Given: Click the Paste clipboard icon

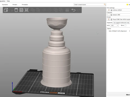Looking at the screenshot, I should pyautogui.click(x=38, y=10).
